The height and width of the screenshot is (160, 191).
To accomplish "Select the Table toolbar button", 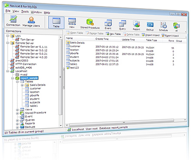I will 56,22.
